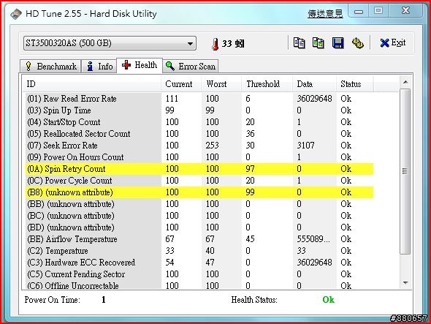The image size is (431, 324).
Task: Click the copy screenshot to clipboard icon
Action: tap(319, 43)
